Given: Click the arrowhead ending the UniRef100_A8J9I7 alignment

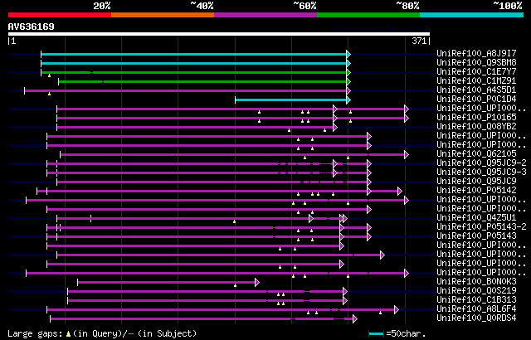Looking at the screenshot, I should [x=348, y=54].
